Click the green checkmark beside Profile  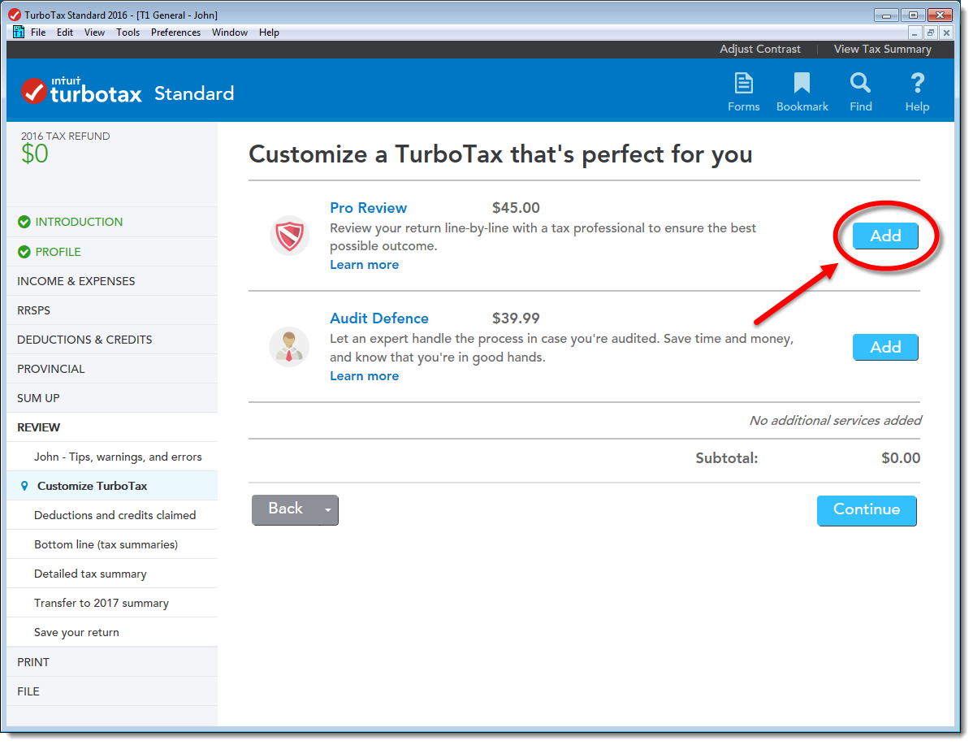(24, 252)
